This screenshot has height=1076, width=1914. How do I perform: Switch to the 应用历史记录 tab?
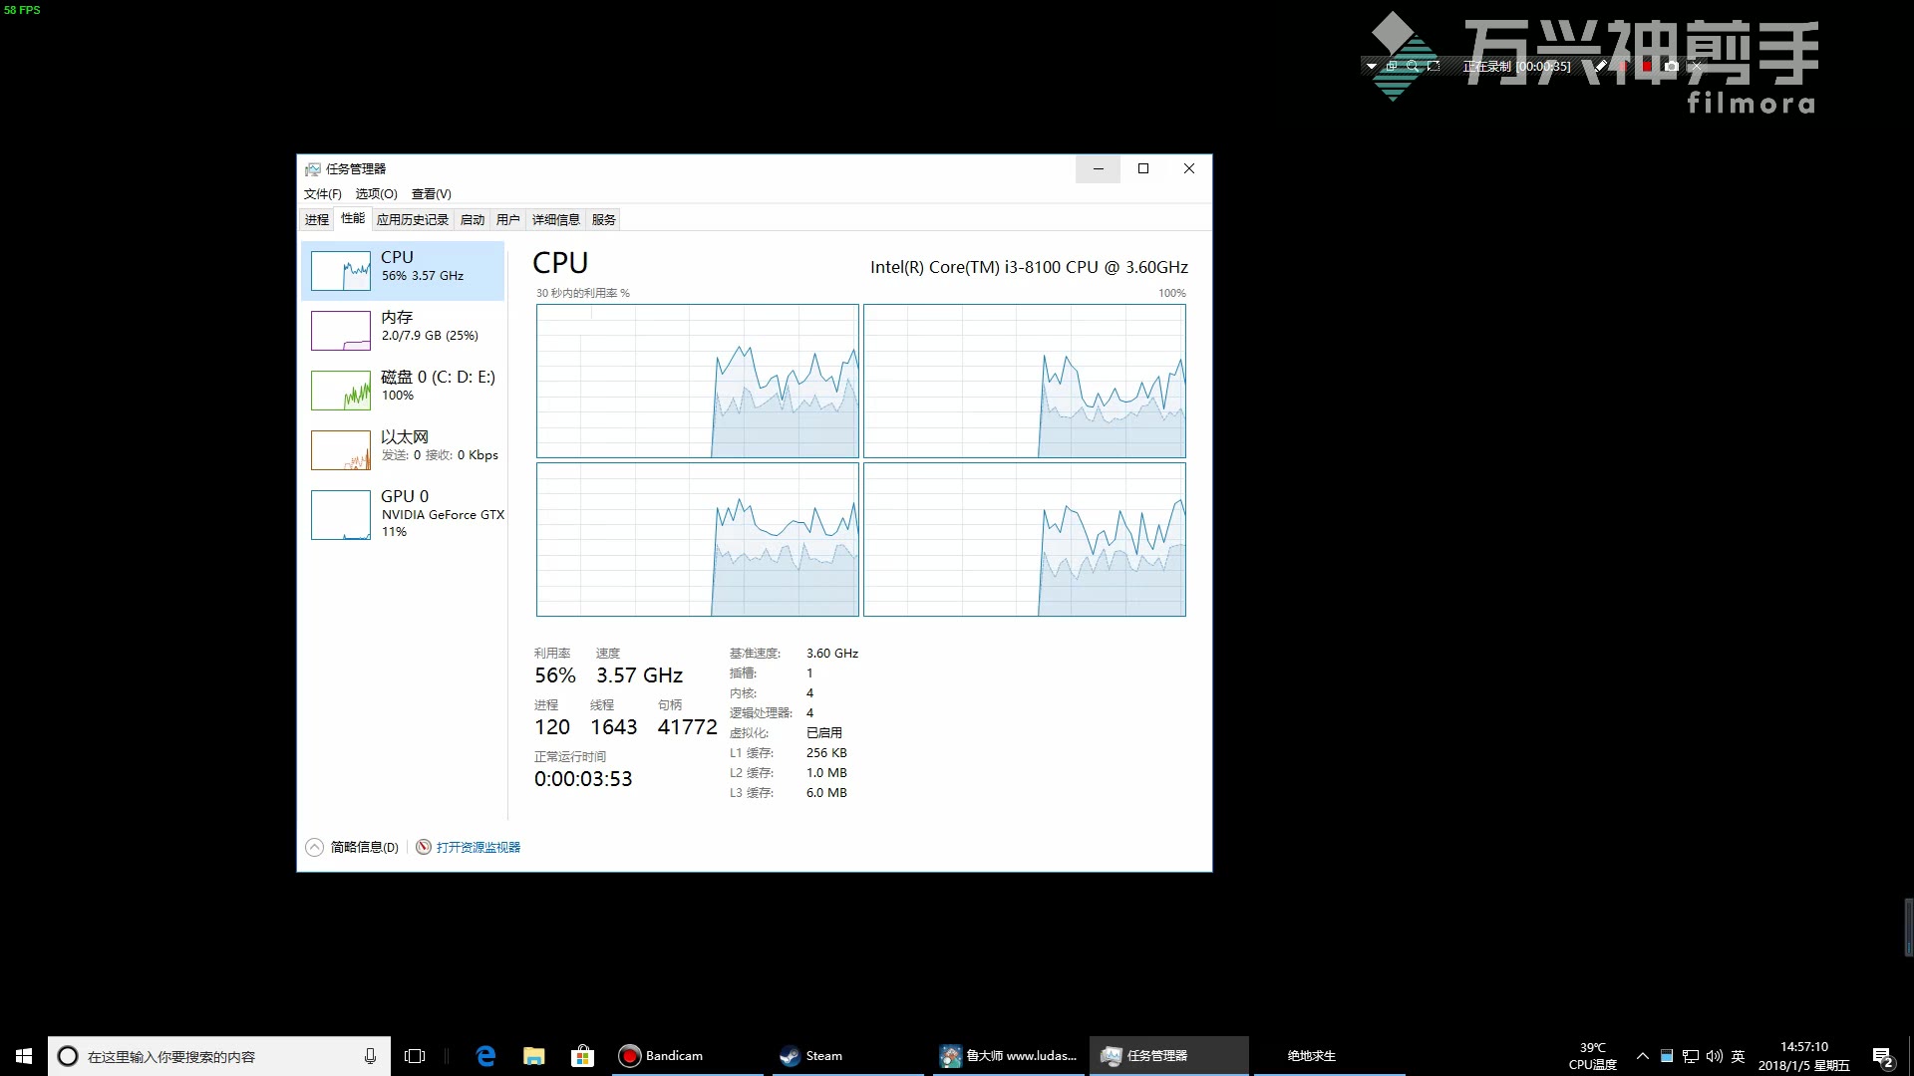[x=413, y=219]
